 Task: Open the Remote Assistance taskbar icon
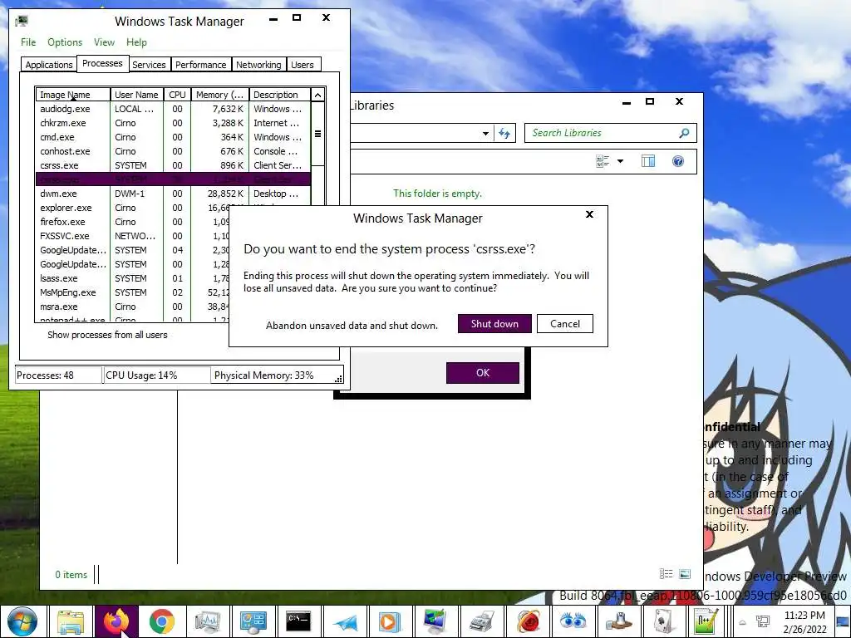pyautogui.click(x=435, y=621)
